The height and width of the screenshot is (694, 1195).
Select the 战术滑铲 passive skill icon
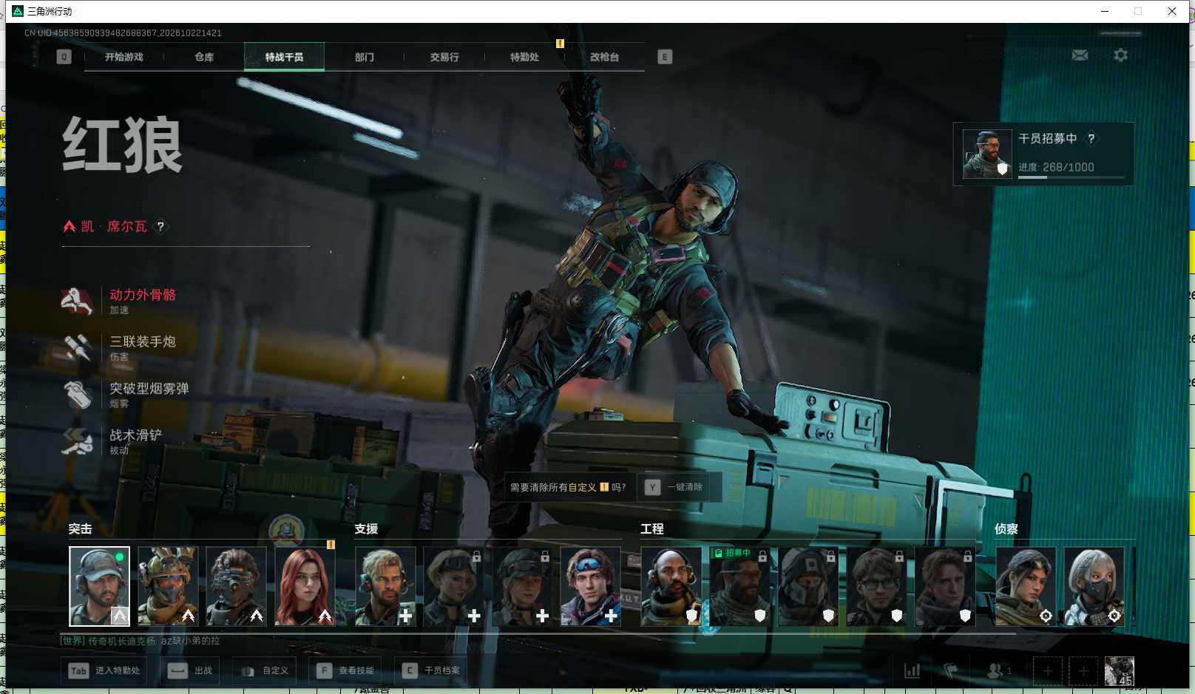(78, 441)
